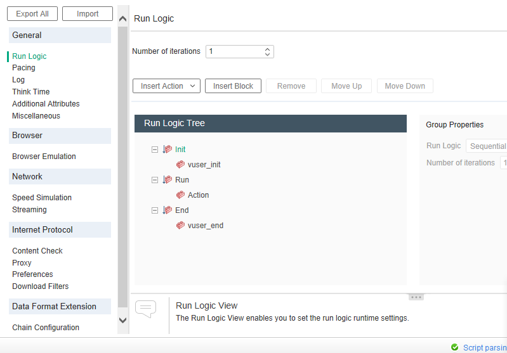Screen dimensions: 507x353
Task: Click the Run Logic Tree header
Action: tap(270, 124)
